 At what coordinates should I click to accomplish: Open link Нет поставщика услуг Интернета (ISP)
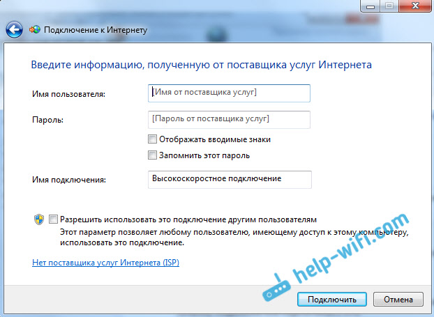tap(106, 262)
